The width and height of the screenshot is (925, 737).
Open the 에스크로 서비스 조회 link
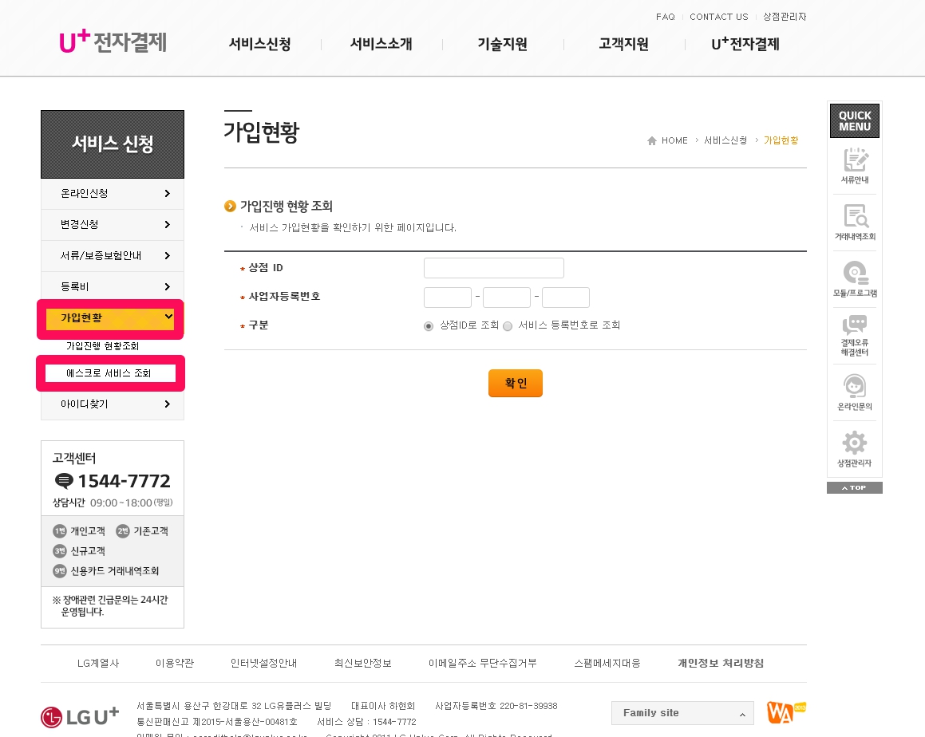109,373
